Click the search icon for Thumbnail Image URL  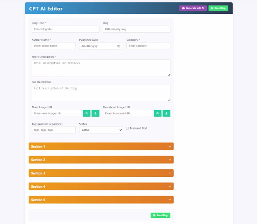click(158, 113)
